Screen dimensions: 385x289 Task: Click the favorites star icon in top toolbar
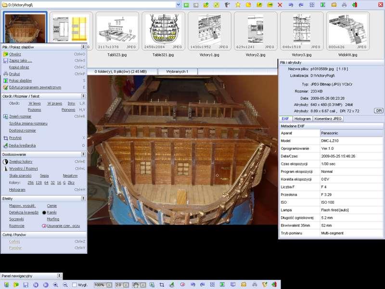click(238, 5)
